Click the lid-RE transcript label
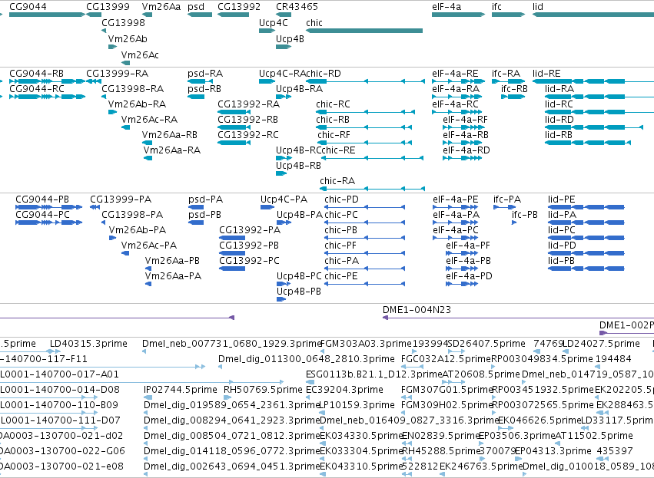 pyautogui.click(x=546, y=74)
